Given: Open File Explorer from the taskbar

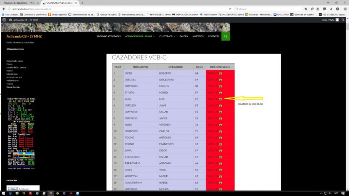Looking at the screenshot, I should pyautogui.click(x=17, y=193).
